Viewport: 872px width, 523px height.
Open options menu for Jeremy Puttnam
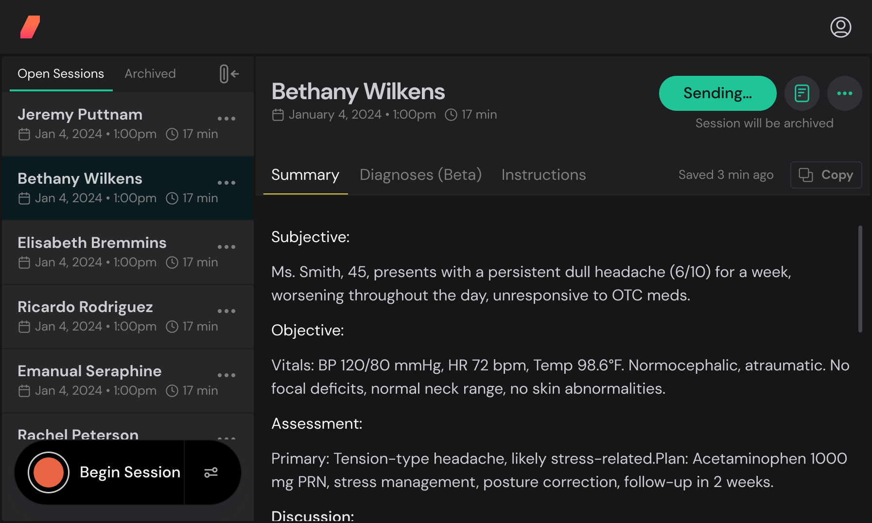pyautogui.click(x=227, y=118)
